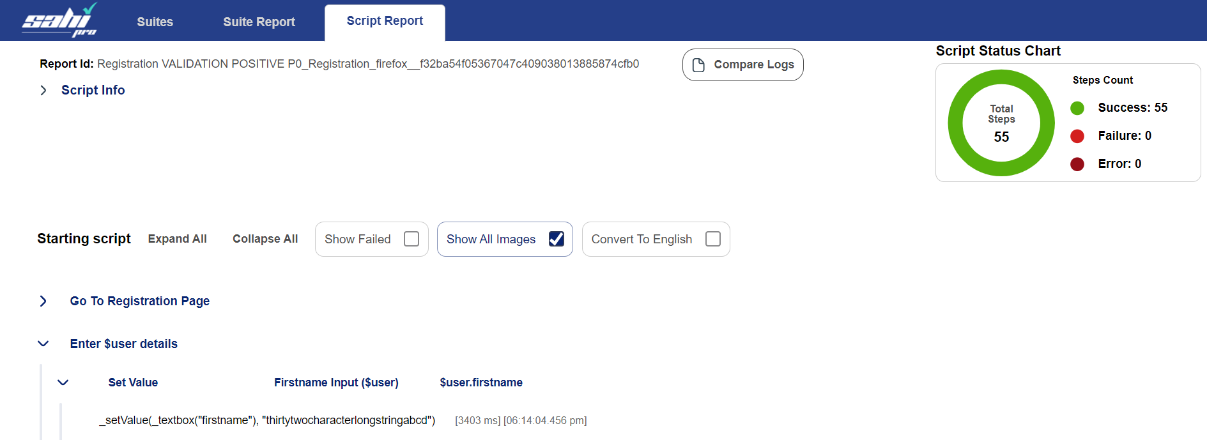Click the green Success legend dot
The image size is (1207, 440).
click(x=1077, y=108)
